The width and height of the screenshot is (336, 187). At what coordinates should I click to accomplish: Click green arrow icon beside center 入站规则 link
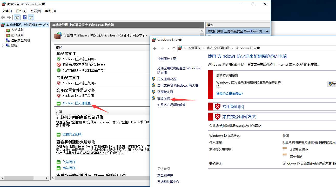click(x=59, y=162)
